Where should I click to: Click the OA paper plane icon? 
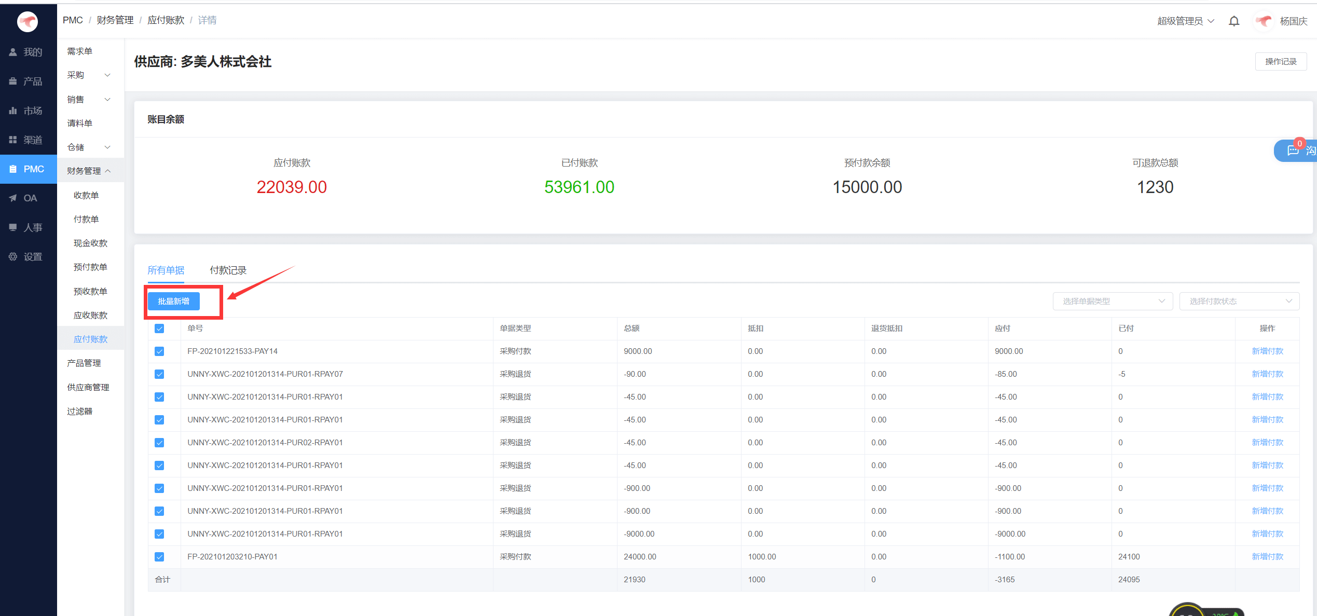pyautogui.click(x=13, y=198)
